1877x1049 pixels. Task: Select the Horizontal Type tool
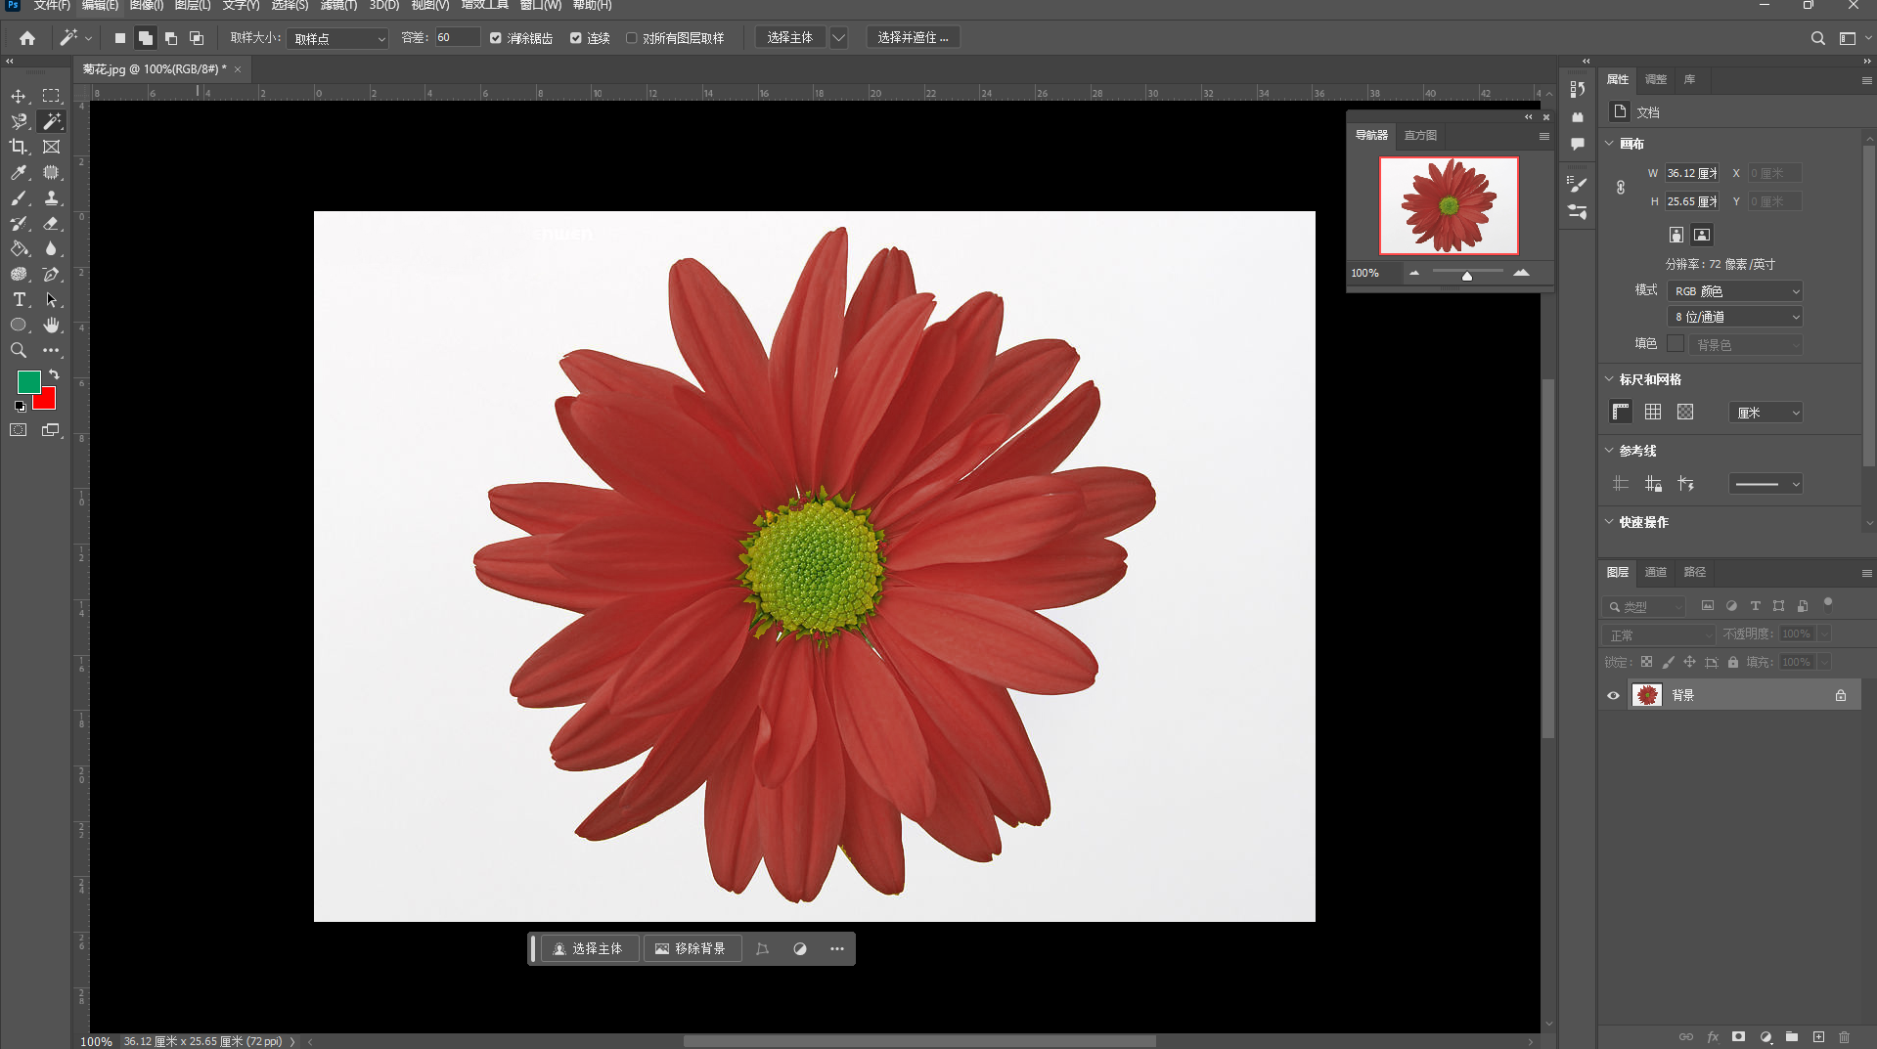[x=19, y=299]
